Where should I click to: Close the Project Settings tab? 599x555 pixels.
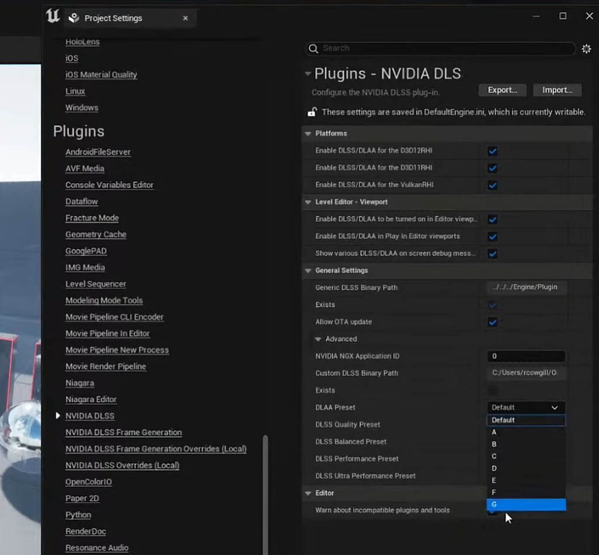coord(185,18)
